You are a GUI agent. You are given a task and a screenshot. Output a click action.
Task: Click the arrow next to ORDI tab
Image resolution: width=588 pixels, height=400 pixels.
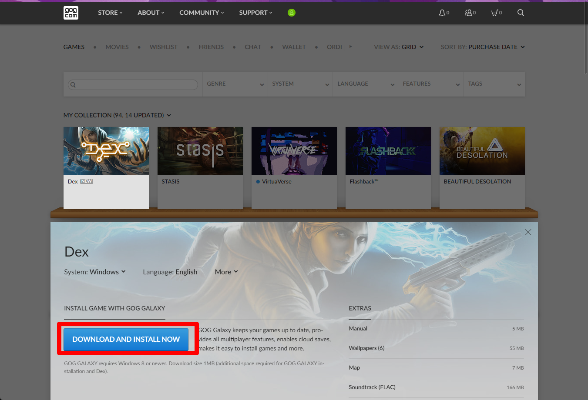tap(350, 47)
